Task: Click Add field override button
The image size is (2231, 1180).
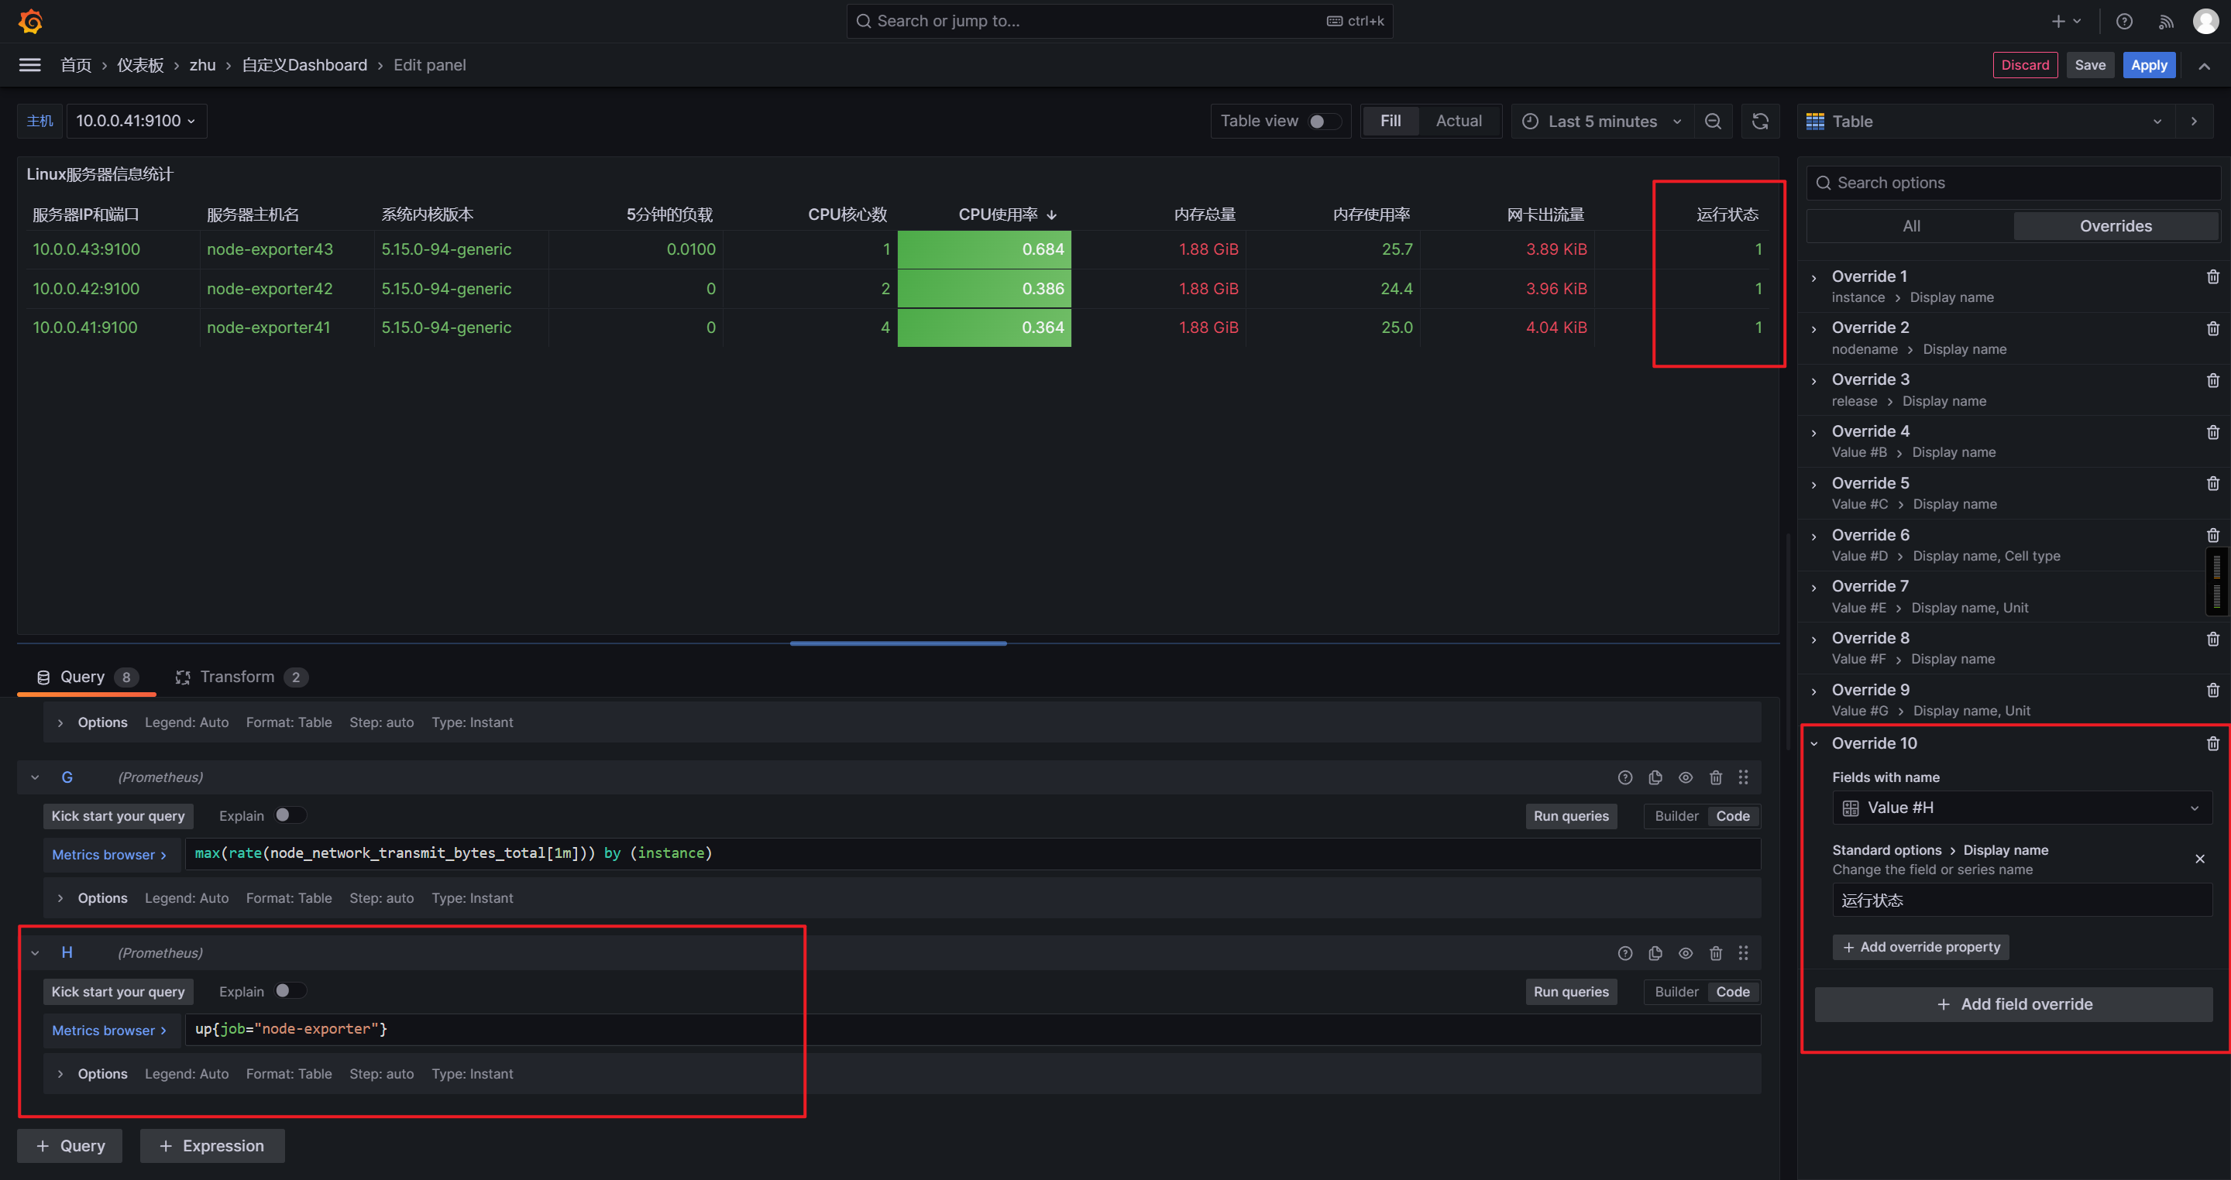Action: (2013, 1004)
